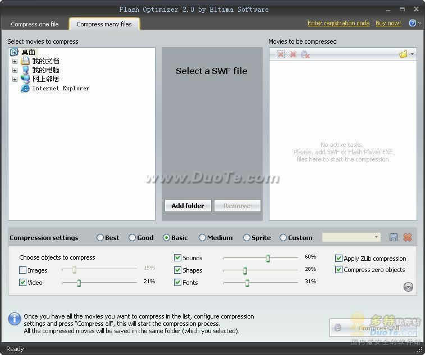Screen dimensions: 425x355
Task: Click the 28% Shapes value
Action: click(x=310, y=269)
